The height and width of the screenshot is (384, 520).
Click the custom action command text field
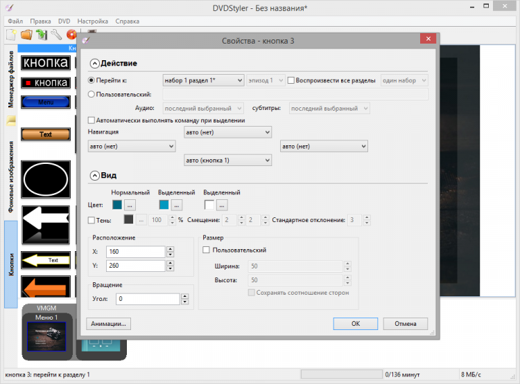tap(295, 94)
